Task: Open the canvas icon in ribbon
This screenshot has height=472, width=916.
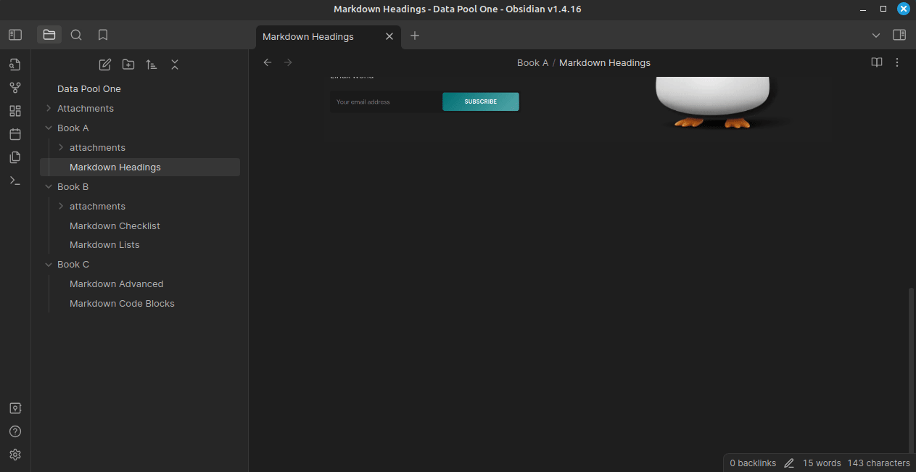Action: pyautogui.click(x=15, y=111)
